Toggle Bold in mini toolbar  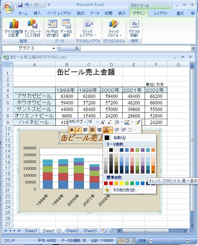[72, 130]
